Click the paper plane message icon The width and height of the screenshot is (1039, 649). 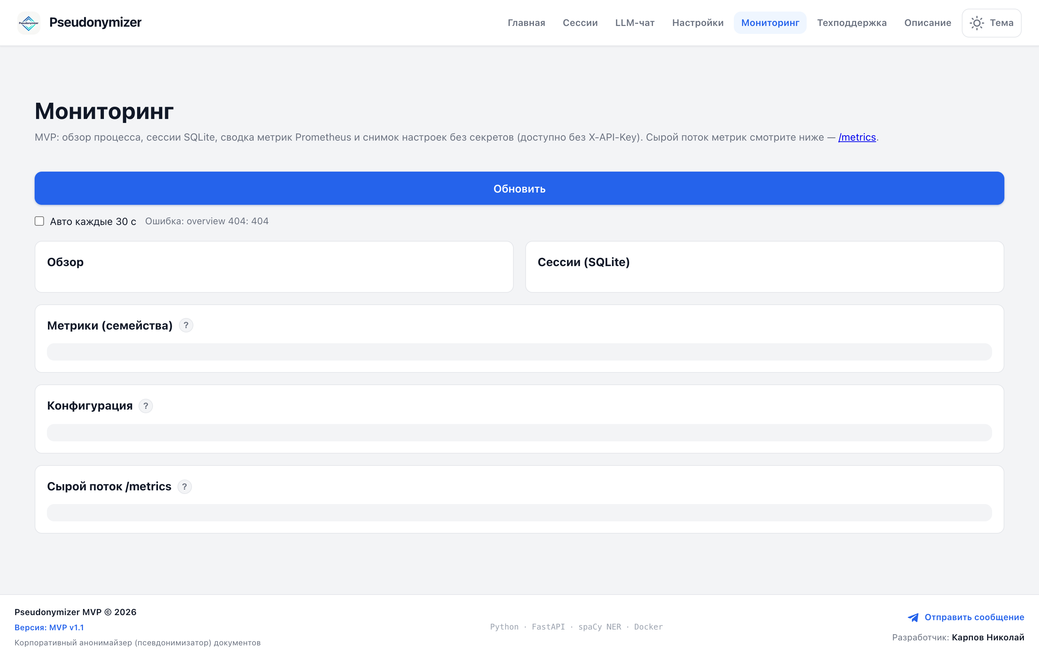(913, 617)
